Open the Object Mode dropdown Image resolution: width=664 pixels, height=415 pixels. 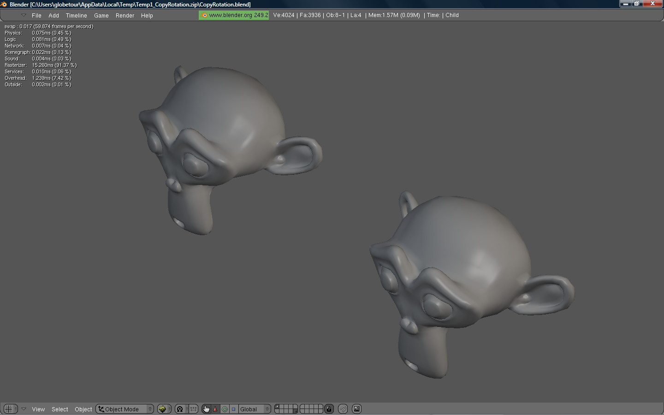pos(125,409)
